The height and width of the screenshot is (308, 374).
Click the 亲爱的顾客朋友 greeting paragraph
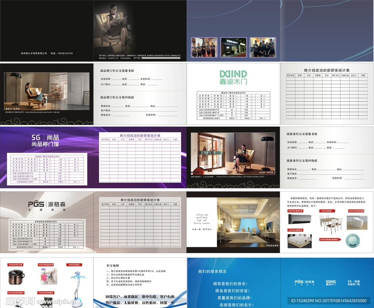pos(326,202)
